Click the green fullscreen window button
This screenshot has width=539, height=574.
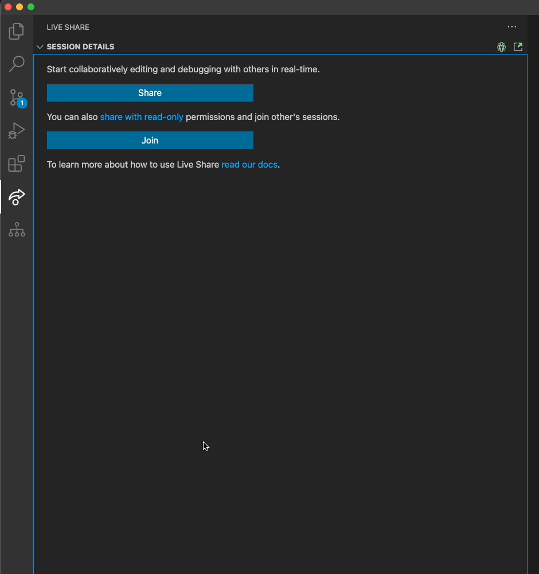coord(31,7)
